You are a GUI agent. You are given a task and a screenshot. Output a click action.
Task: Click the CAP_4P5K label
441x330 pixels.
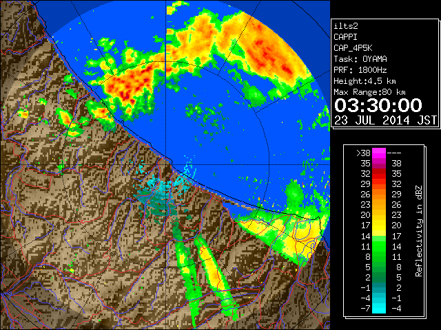click(x=353, y=48)
